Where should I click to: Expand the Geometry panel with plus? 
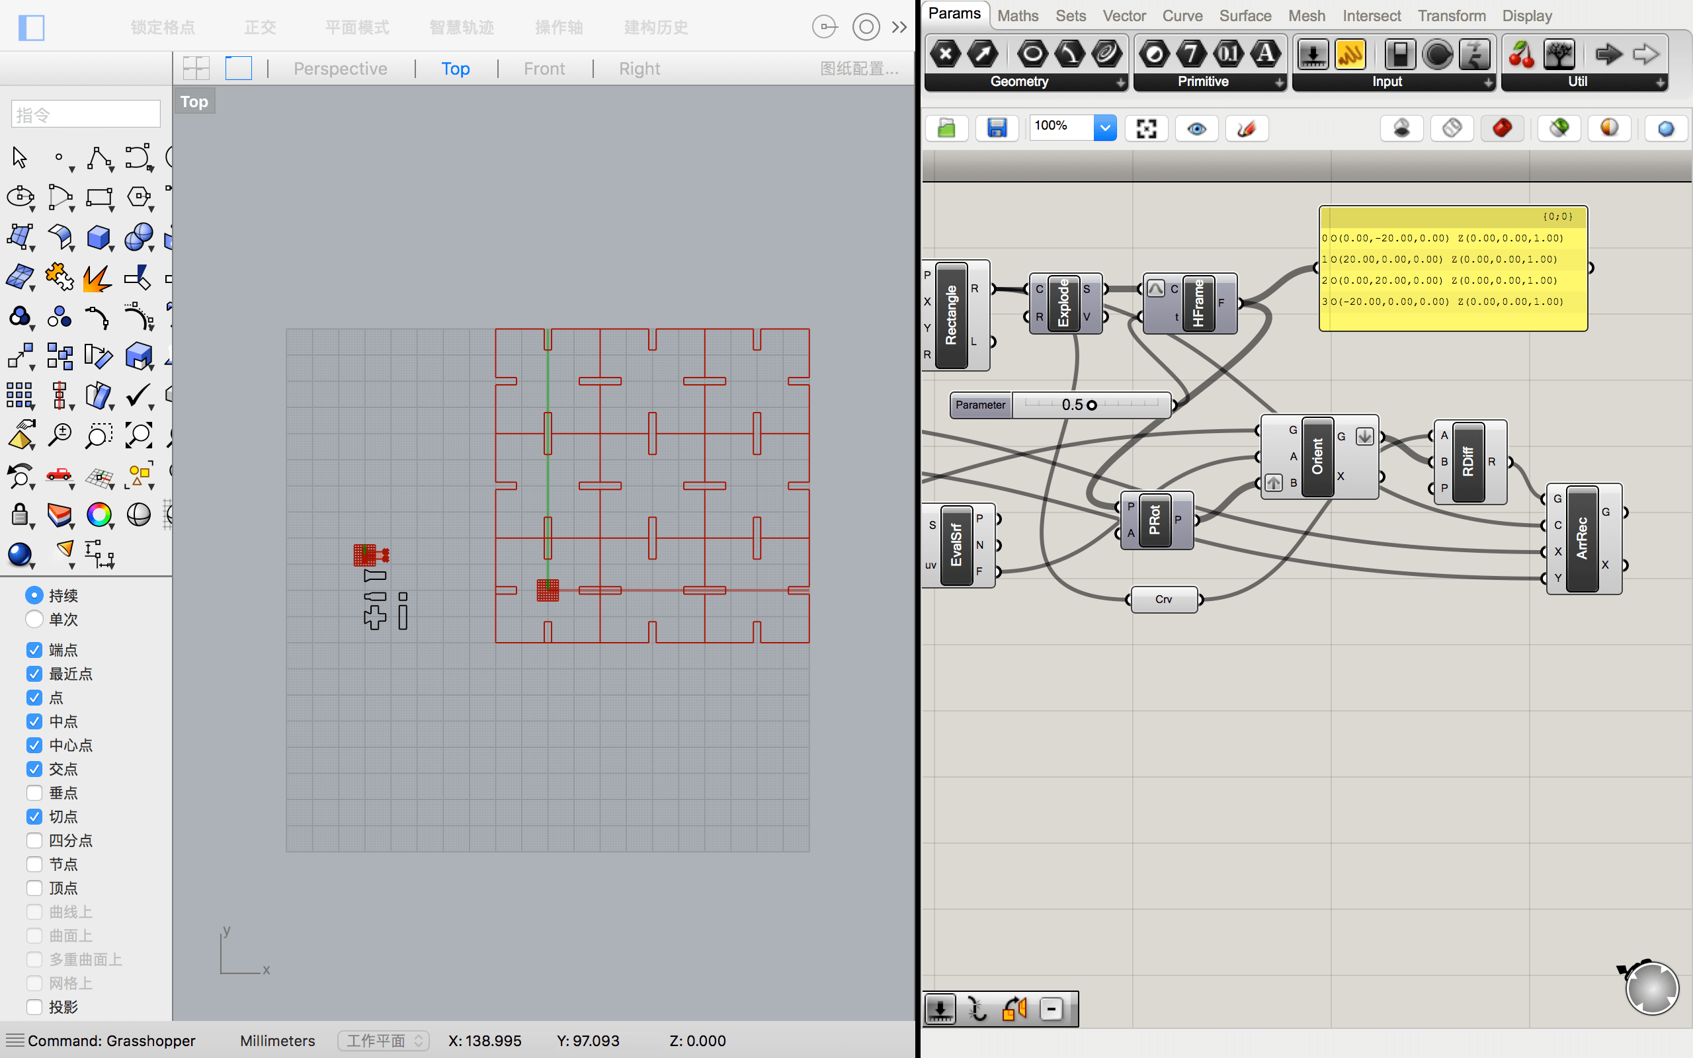1121,83
